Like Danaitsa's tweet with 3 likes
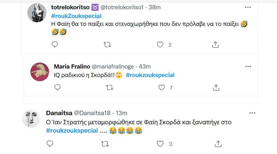Screen dimensions: 277x154 coord(160,144)
